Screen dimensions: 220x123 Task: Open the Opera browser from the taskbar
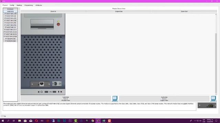pyautogui.click(x=36, y=121)
